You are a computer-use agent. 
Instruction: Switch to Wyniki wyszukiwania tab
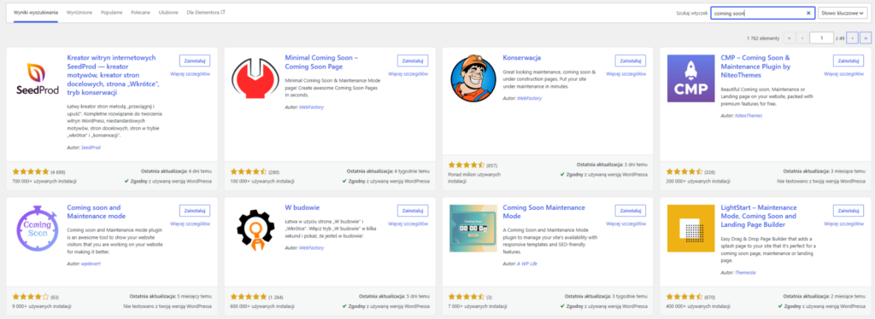point(36,12)
